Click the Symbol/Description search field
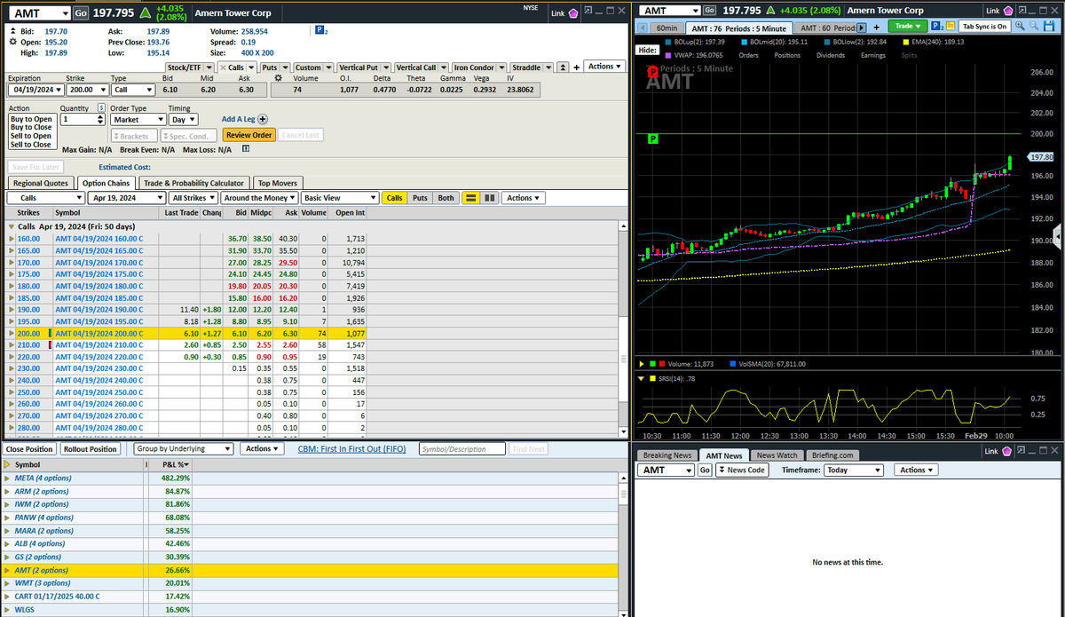 coord(462,449)
